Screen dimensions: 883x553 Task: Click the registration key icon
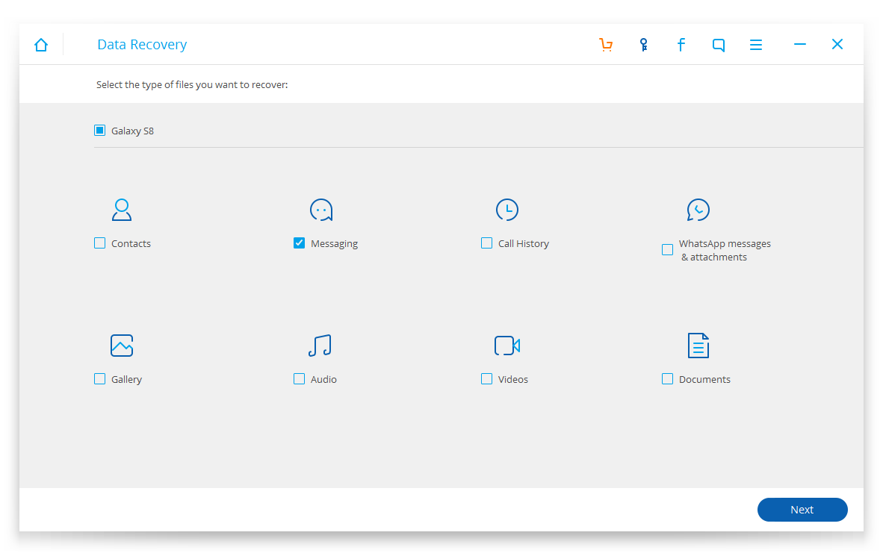[x=644, y=45]
